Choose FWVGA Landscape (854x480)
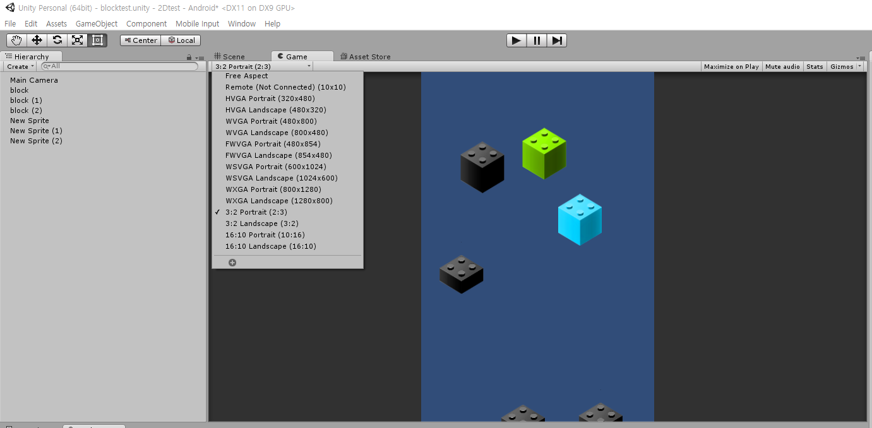Image resolution: width=872 pixels, height=428 pixels. 287,155
